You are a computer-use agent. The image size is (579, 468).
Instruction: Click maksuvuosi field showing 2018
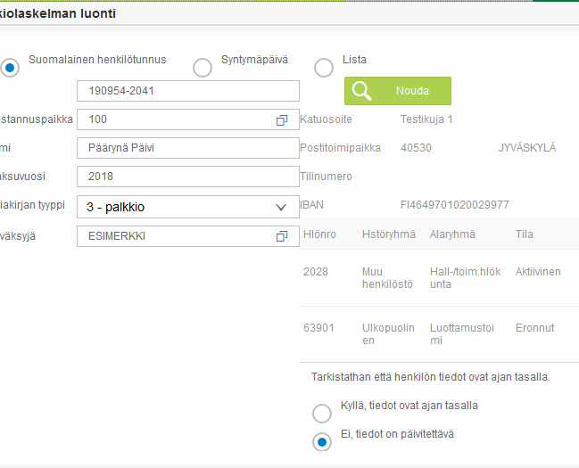[x=188, y=177]
